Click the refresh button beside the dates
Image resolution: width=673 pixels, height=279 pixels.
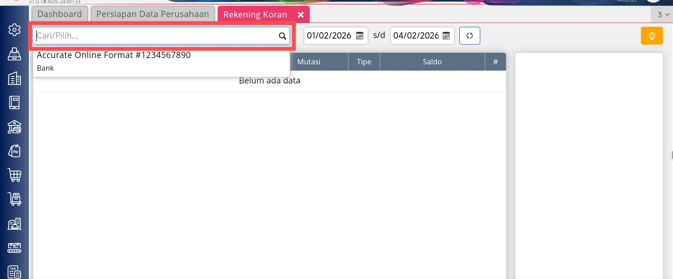click(x=470, y=36)
